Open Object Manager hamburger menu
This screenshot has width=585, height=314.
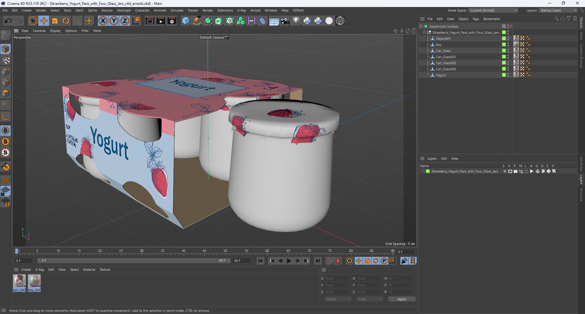point(422,19)
